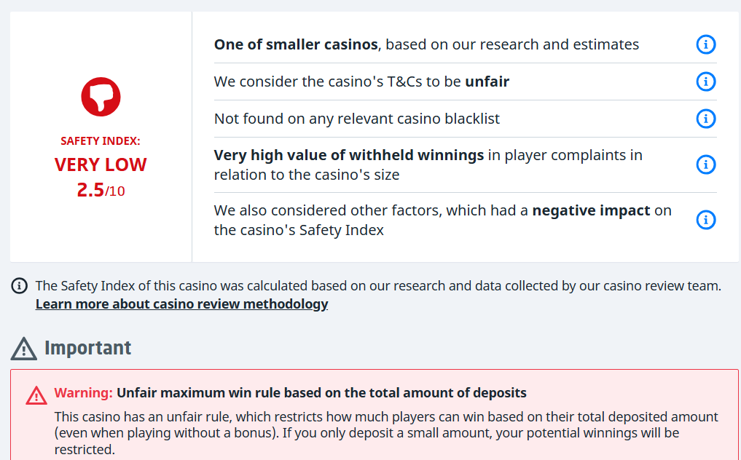Click info icon before Safety Index calculation note
The width and height of the screenshot is (741, 460).
point(20,286)
